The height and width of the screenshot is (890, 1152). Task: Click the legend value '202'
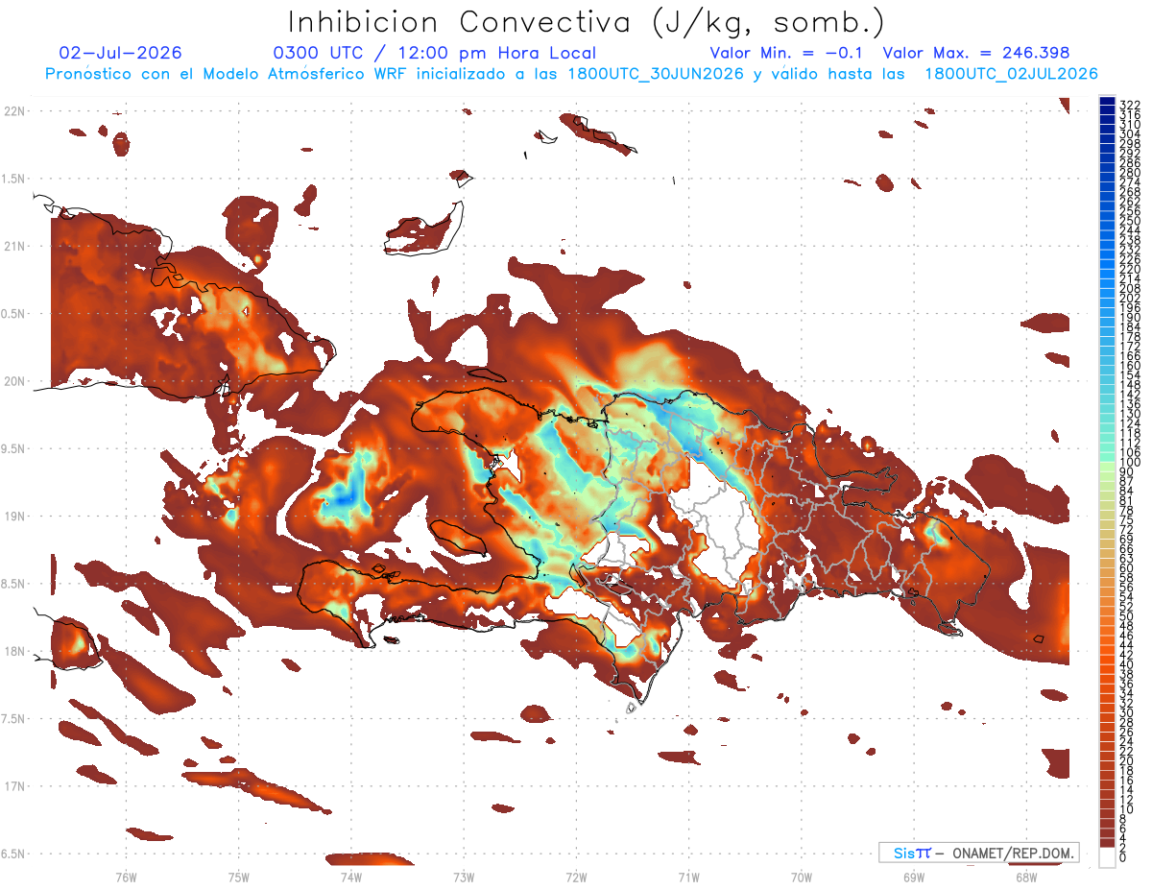click(1130, 298)
